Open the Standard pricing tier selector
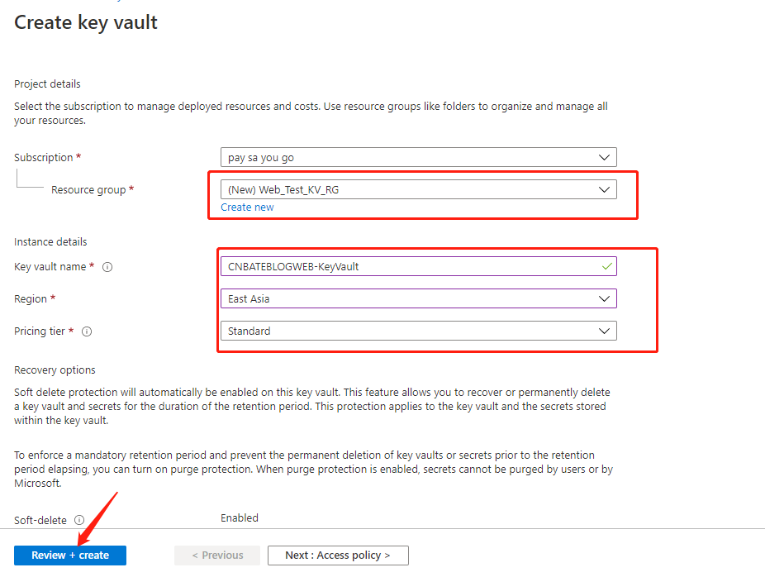Image resolution: width=765 pixels, height=577 pixels. coord(419,331)
